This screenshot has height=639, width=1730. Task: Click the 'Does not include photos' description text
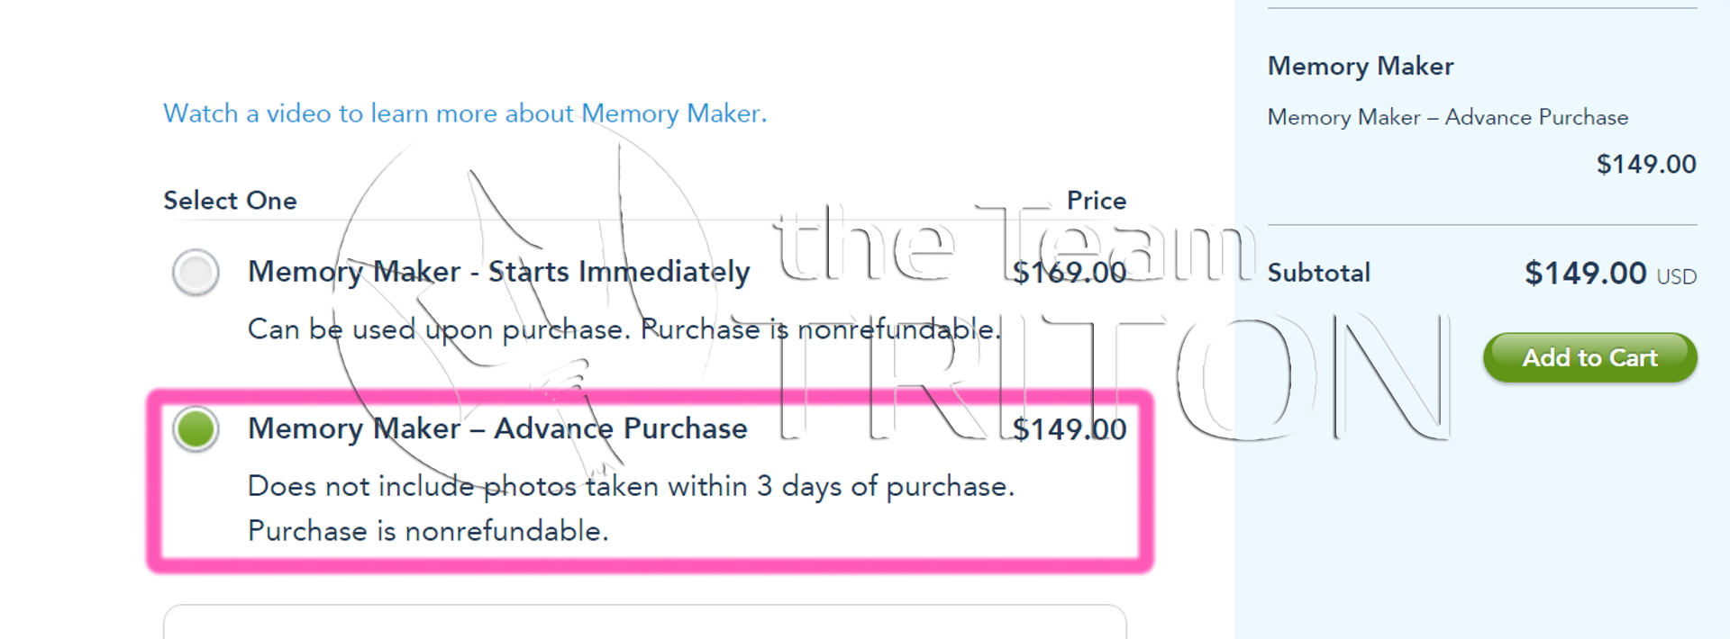(x=631, y=486)
